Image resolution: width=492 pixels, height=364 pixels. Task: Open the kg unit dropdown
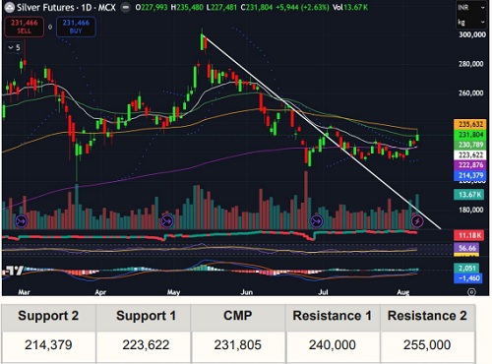coord(471,22)
